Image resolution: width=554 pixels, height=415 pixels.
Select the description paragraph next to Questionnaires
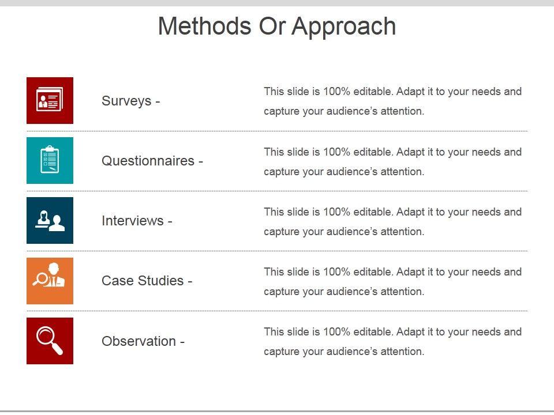392,161
